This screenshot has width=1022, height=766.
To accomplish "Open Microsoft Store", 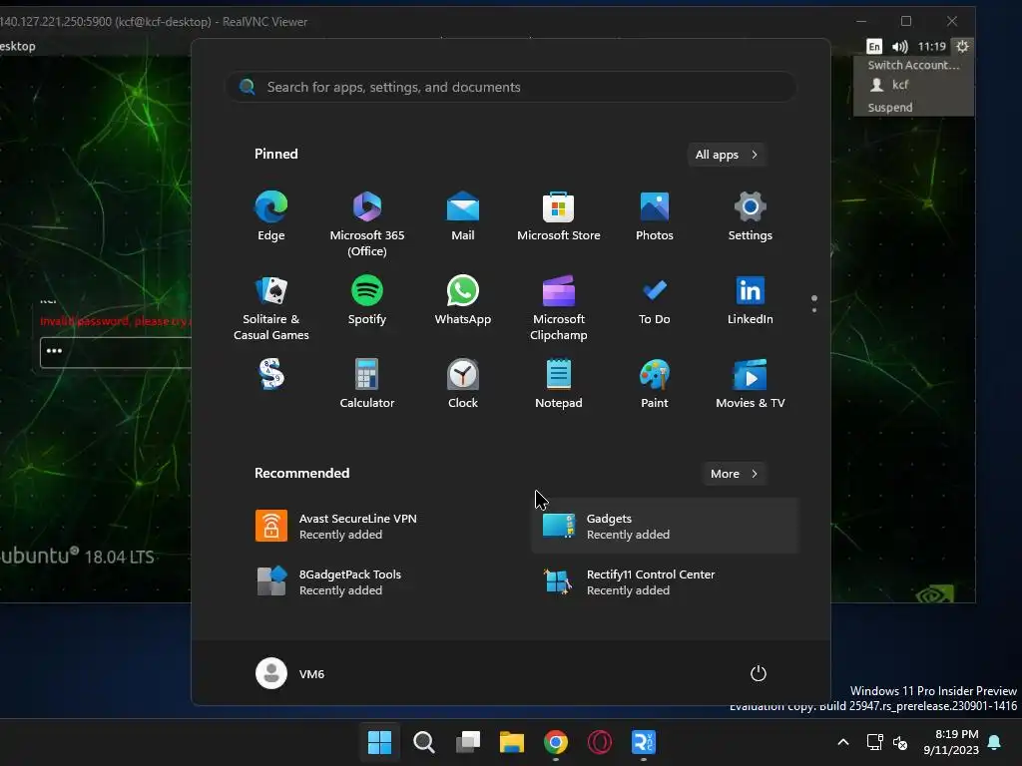I will coord(559,216).
